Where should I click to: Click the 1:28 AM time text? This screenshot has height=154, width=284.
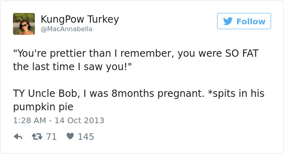click(30, 120)
